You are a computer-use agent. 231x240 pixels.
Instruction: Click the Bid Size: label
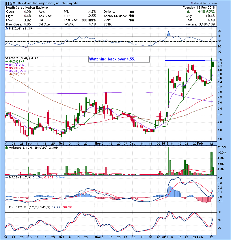tap(44, 24)
